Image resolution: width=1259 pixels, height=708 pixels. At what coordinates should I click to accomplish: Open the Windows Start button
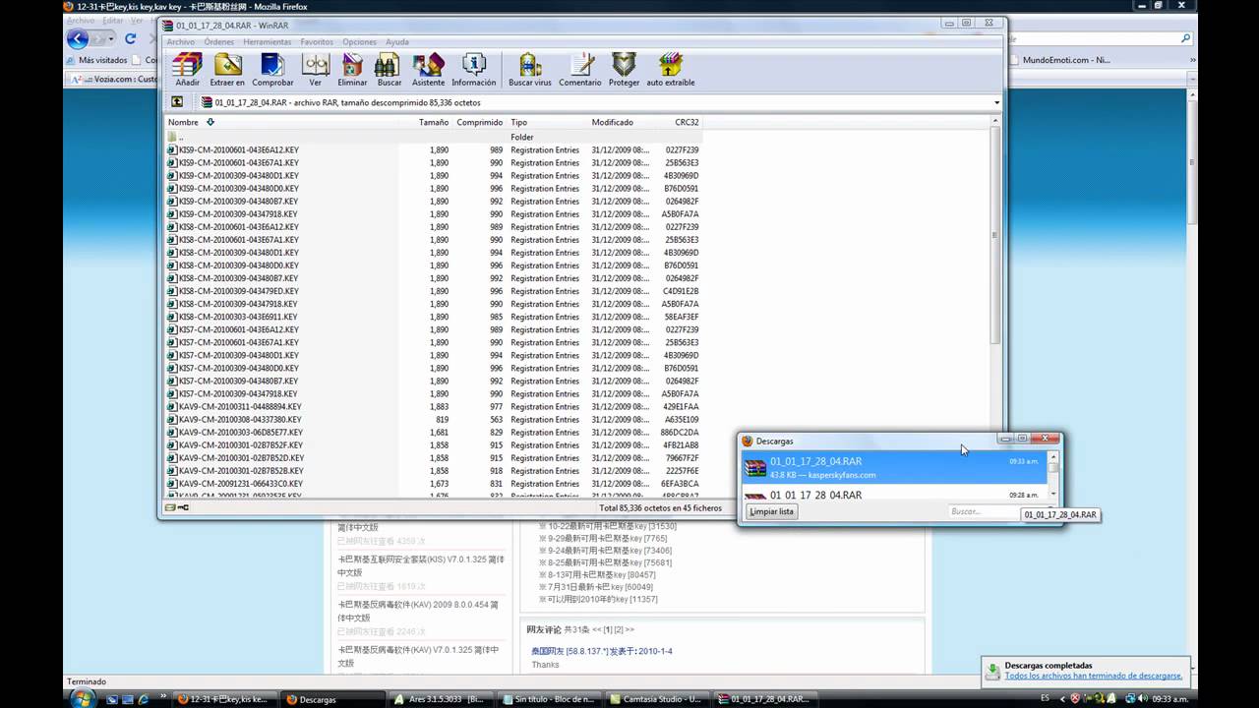click(84, 699)
